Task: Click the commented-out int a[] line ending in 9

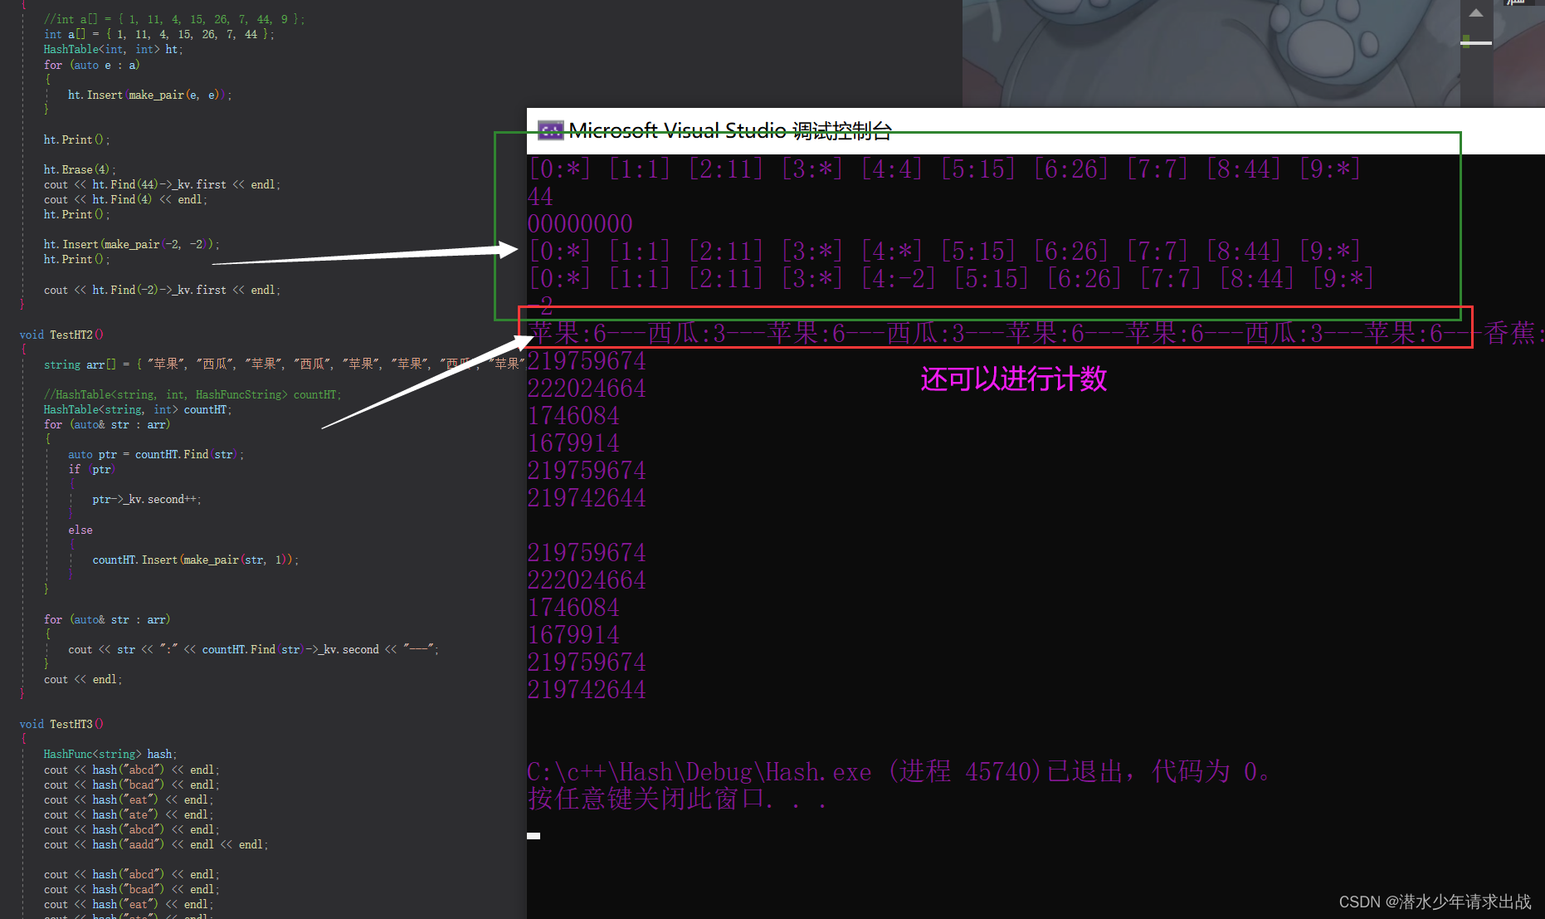Action: (x=174, y=19)
